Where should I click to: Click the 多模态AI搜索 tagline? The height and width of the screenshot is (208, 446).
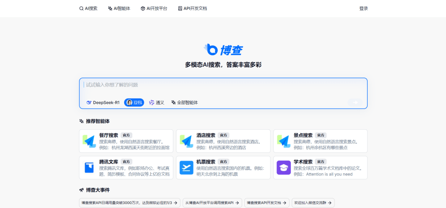[223, 65]
